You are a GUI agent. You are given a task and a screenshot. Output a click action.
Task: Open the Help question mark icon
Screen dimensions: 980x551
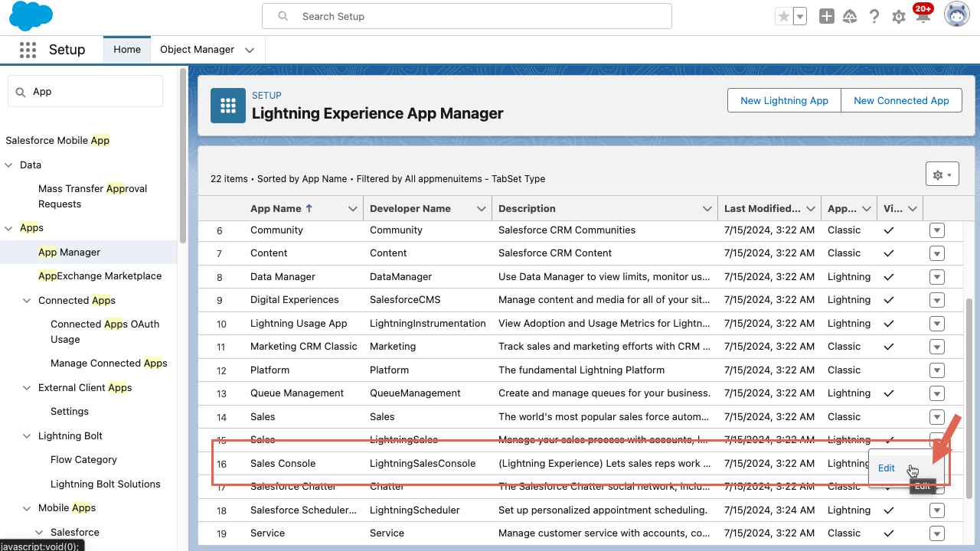tap(874, 16)
